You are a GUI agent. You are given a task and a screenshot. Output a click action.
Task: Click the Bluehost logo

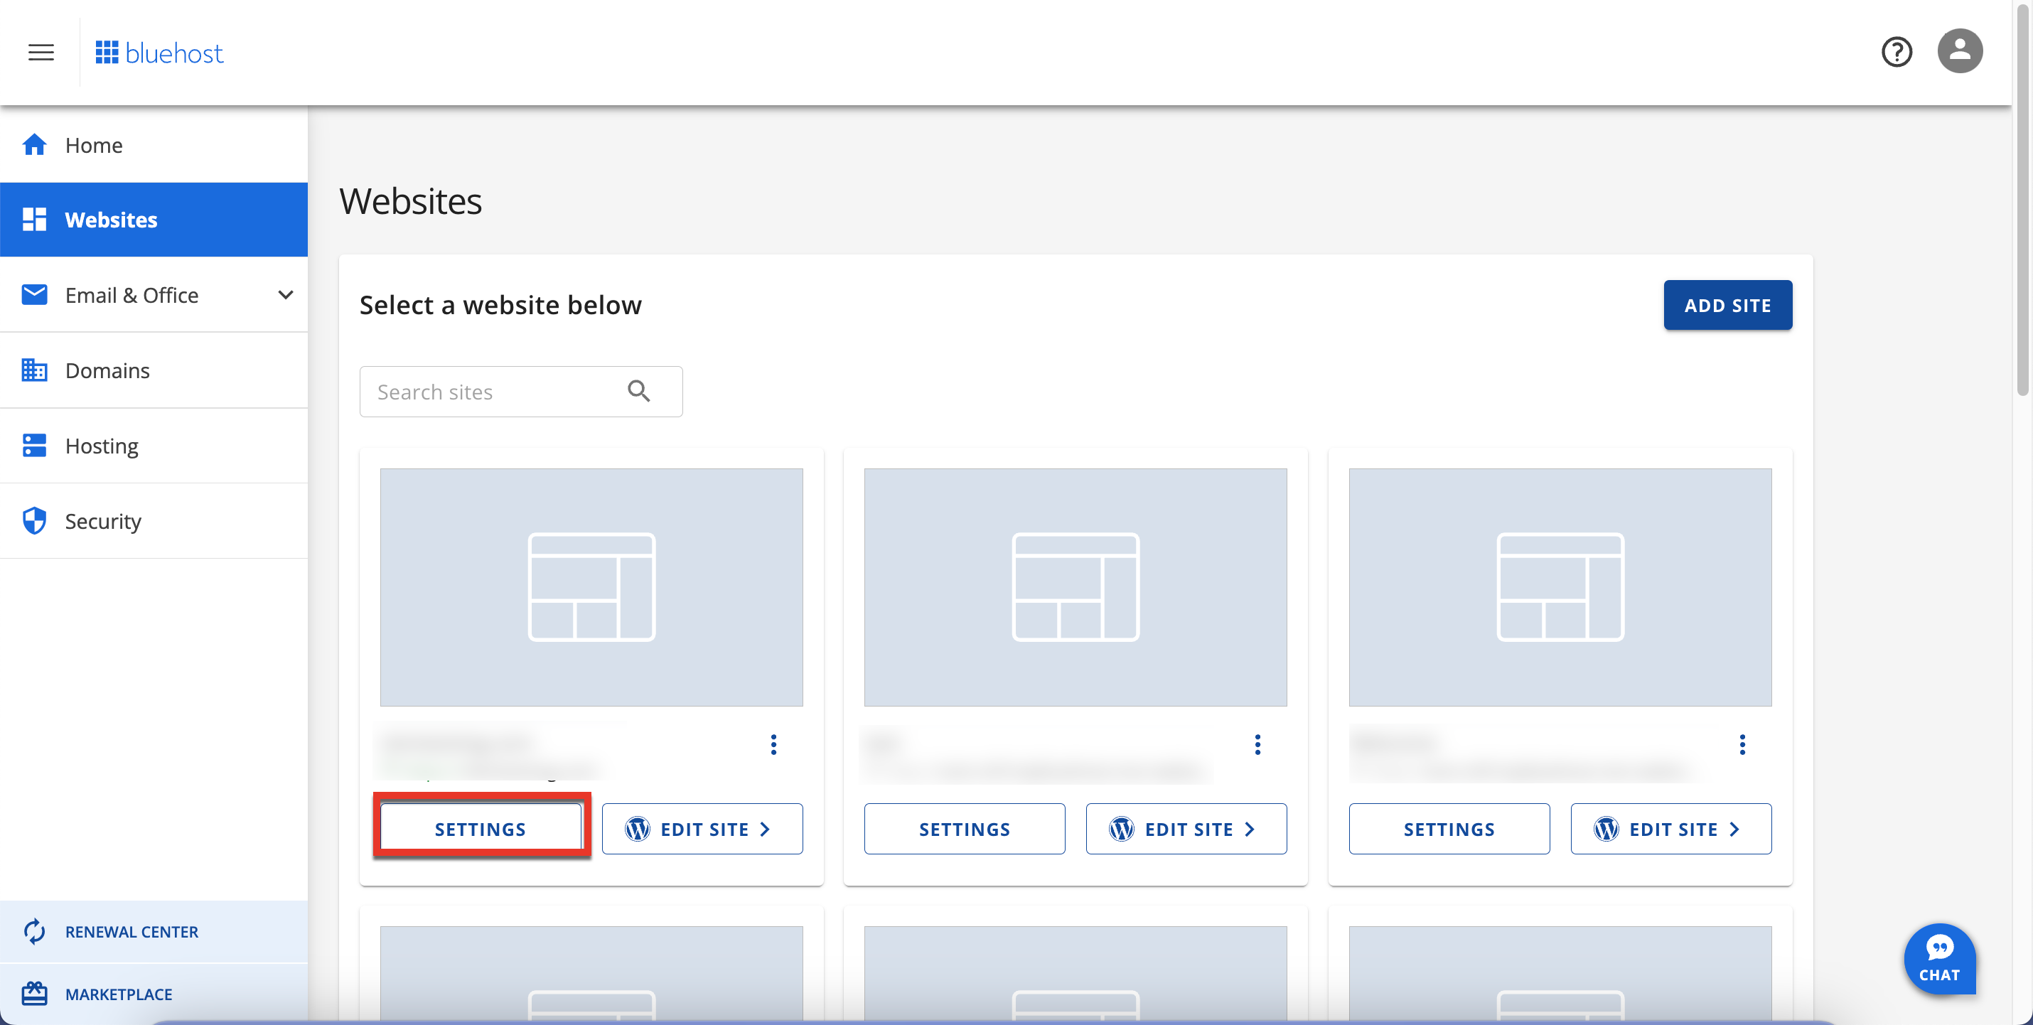pos(159,53)
